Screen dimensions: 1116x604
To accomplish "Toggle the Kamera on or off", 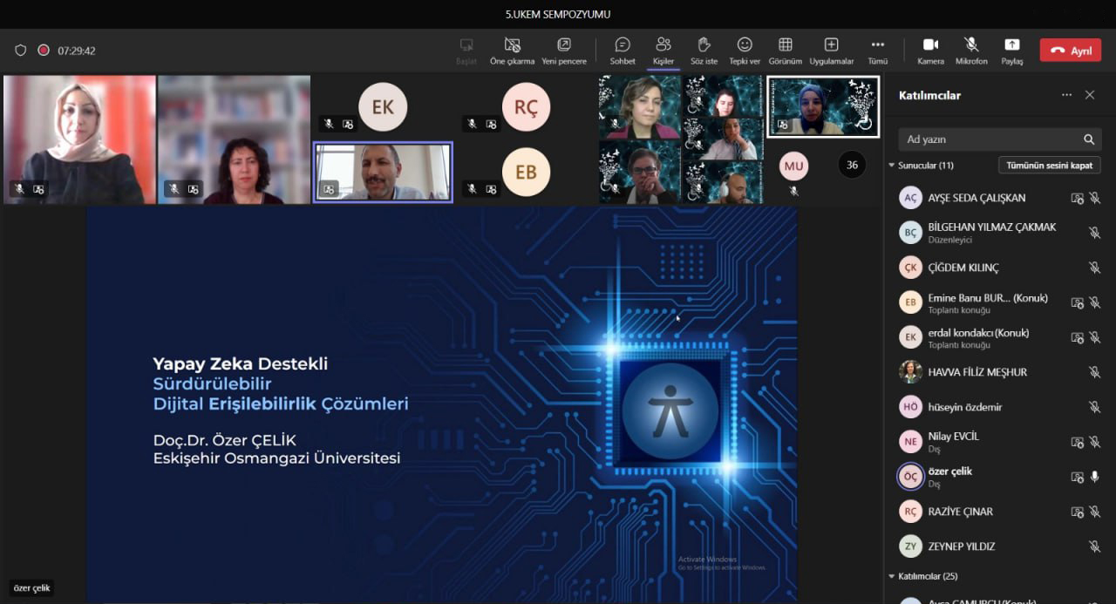I will click(x=930, y=51).
